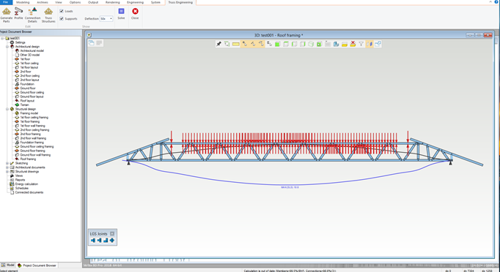Click the yellow ruler measure icon
The image size is (500, 272).
[236, 44]
